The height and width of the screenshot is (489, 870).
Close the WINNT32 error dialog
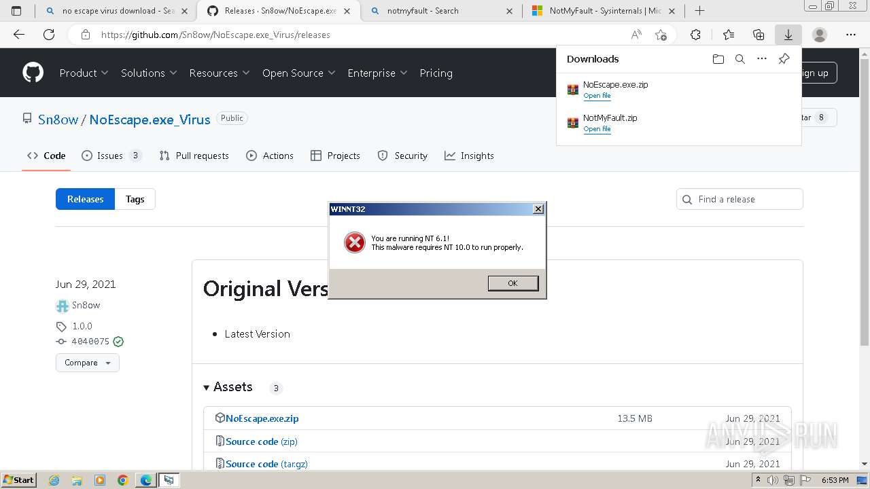(x=538, y=209)
